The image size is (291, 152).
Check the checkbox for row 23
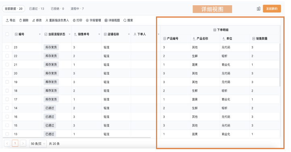[x=7, y=47]
